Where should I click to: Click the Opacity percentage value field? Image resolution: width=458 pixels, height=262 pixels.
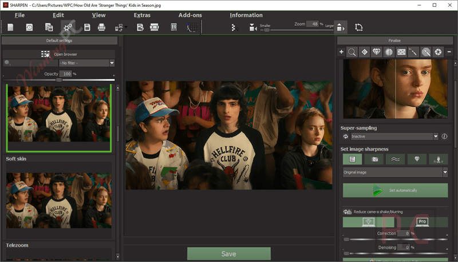coord(65,74)
